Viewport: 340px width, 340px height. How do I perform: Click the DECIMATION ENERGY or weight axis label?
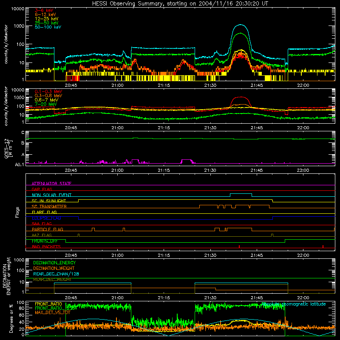[x=6, y=276]
